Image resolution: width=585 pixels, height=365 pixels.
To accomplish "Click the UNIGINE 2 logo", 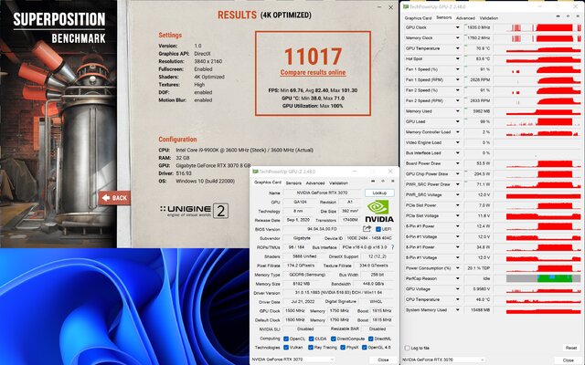I will tap(193, 211).
